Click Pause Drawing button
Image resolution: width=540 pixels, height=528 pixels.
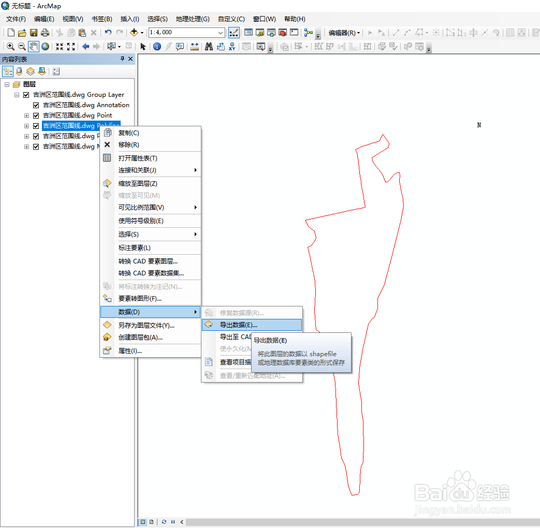[173, 522]
